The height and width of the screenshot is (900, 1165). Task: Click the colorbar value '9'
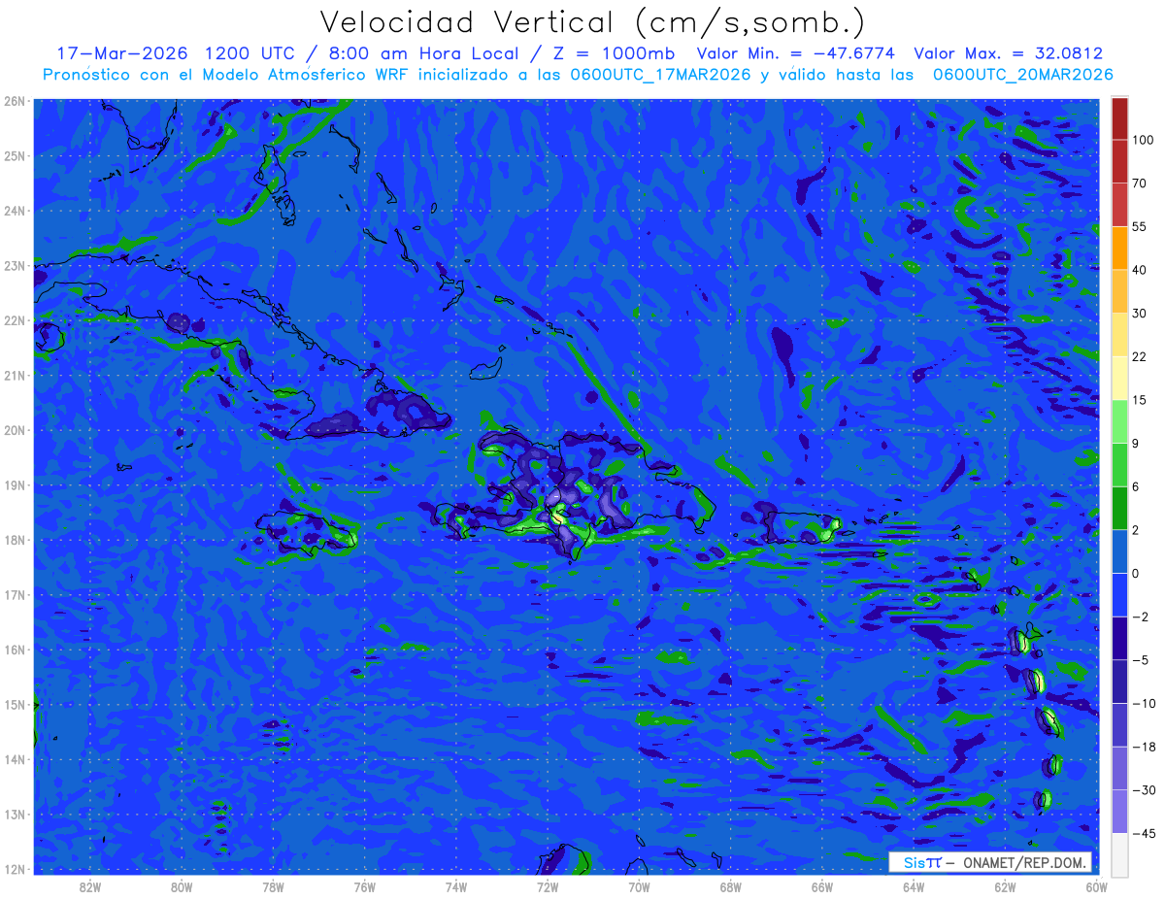click(1136, 442)
